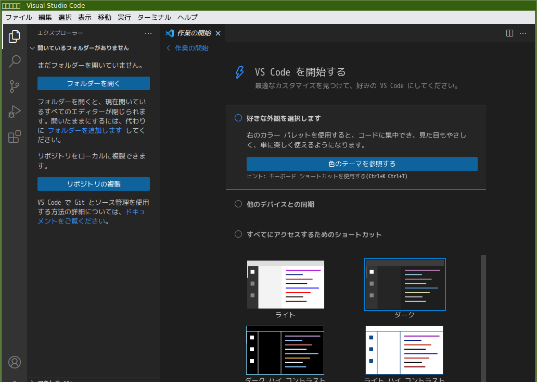The height and width of the screenshot is (382, 537).
Task: Open the 選択 menu
Action: tap(65, 17)
